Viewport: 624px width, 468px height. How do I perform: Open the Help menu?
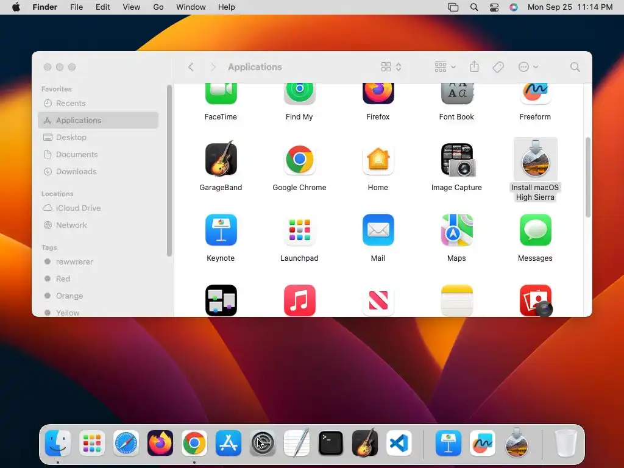point(227,7)
